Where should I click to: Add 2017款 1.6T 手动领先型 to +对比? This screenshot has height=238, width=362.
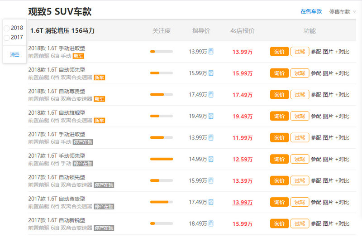(342, 159)
